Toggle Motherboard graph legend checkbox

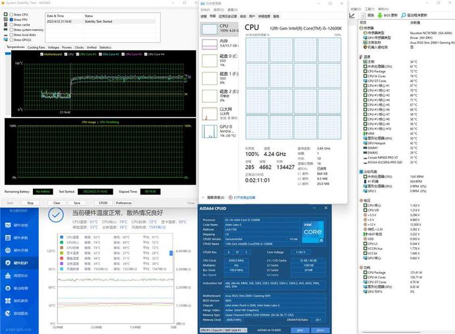tap(42, 54)
